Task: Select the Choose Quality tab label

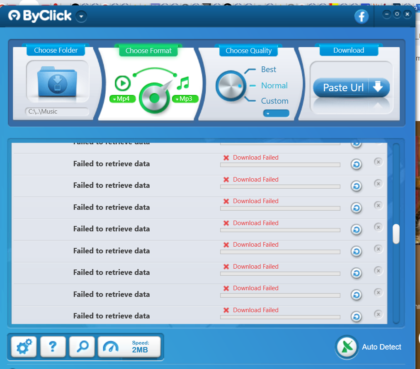Action: [x=249, y=51]
